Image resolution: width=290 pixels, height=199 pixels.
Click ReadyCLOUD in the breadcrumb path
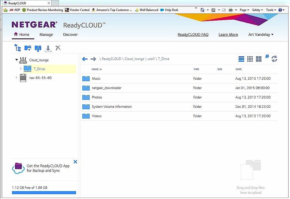pos(111,59)
